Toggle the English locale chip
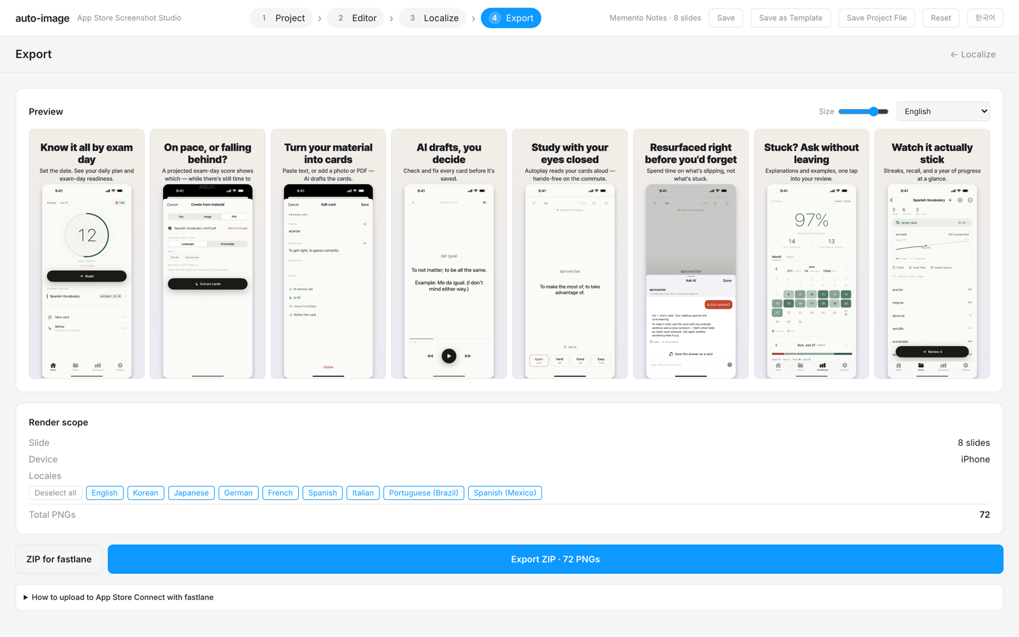Screen dimensions: 1019x637 [x=104, y=493]
